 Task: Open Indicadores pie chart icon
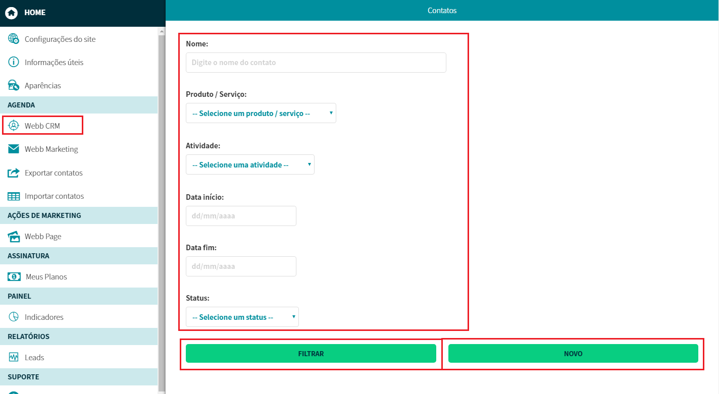pyautogui.click(x=14, y=317)
